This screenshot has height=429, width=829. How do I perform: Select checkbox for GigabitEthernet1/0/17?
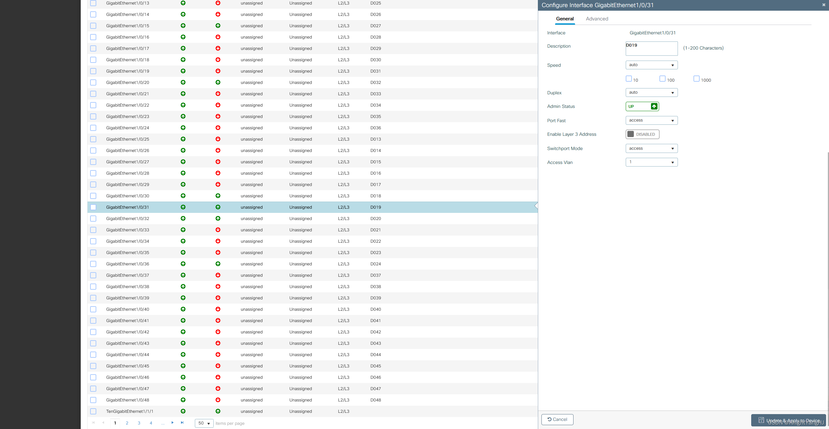pos(93,48)
